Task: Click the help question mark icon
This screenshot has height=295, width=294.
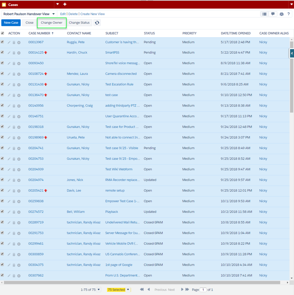Action: (289, 14)
